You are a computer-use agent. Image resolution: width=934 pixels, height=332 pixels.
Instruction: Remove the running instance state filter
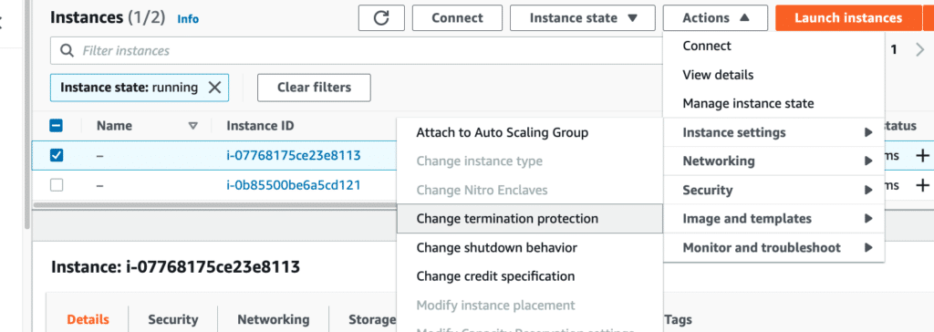click(214, 88)
